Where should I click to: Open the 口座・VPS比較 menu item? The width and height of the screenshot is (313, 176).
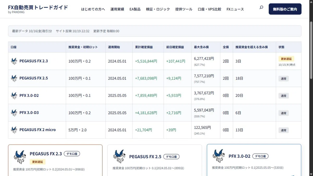tap(209, 9)
